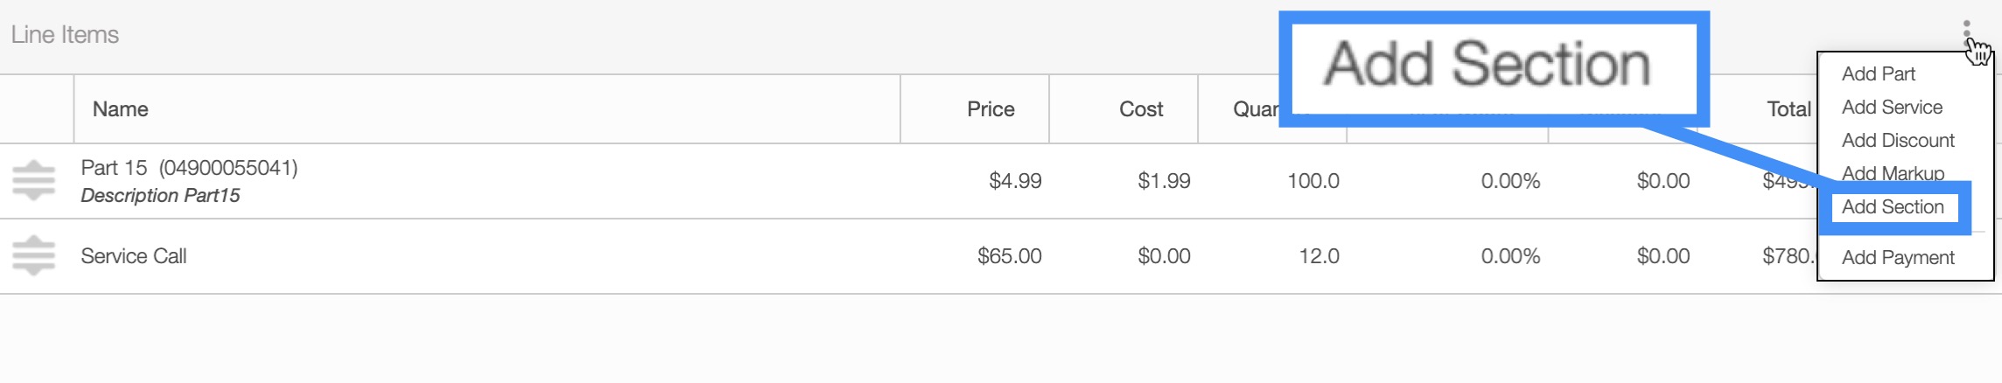Pick Add Discount in the dropdown menu
The image size is (2002, 383).
(1898, 141)
